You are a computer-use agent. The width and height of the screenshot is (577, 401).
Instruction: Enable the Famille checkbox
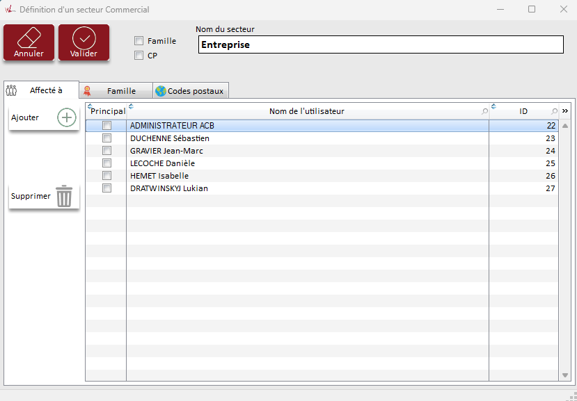click(x=139, y=41)
